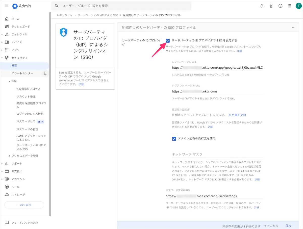The height and width of the screenshot is (229, 303).
Task: Open 詳細 link under the SSO checkbox description
Action: click(239, 51)
